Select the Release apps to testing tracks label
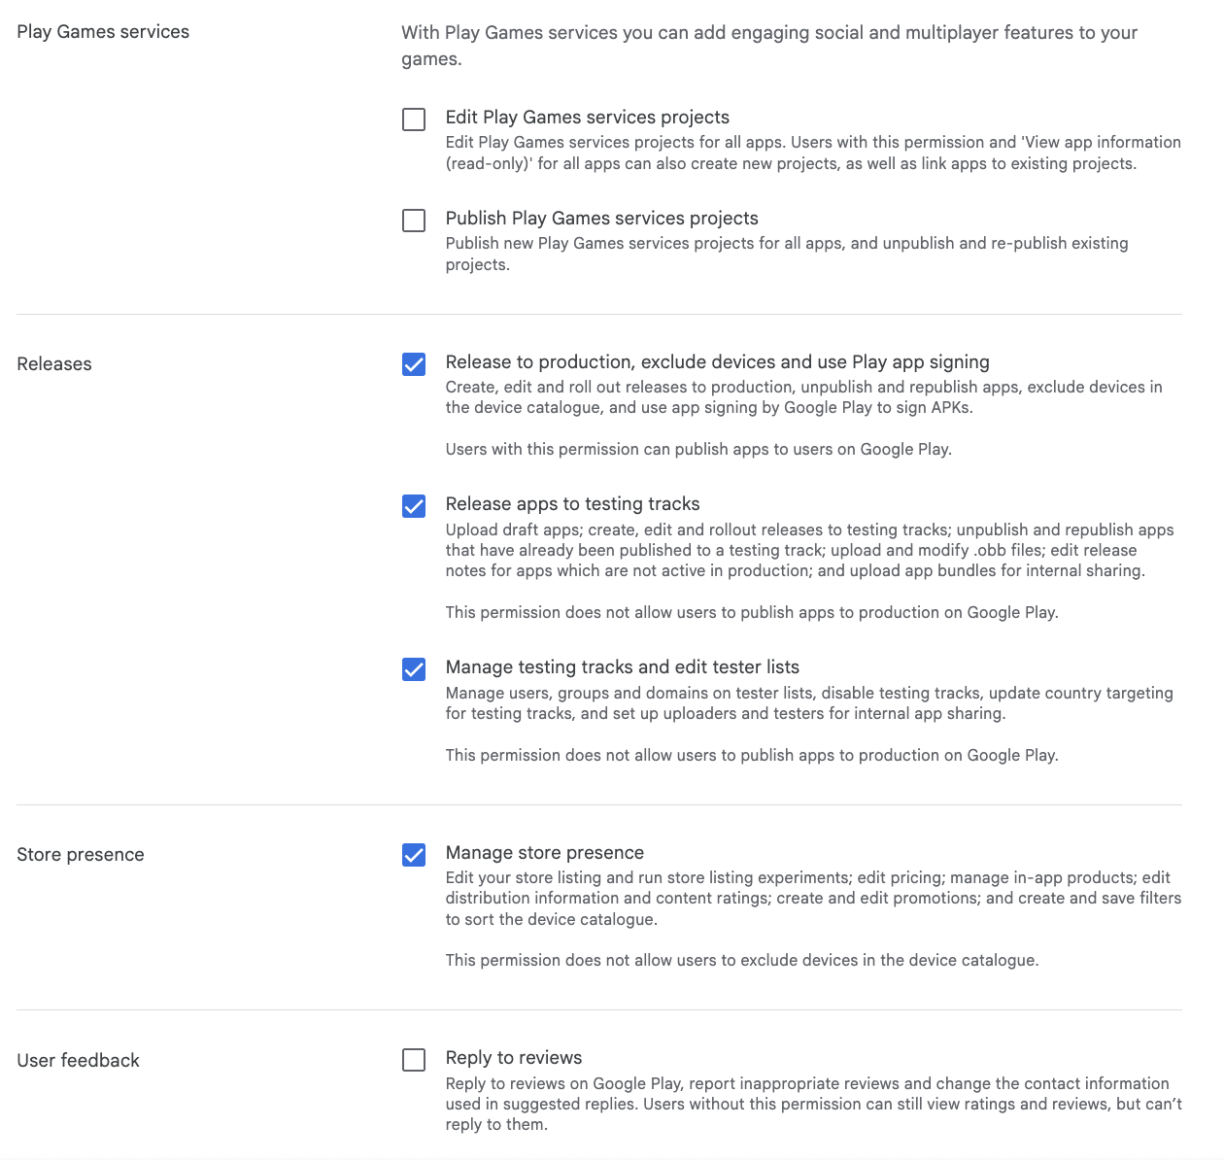Screen dimensions: 1224x1160 (572, 503)
